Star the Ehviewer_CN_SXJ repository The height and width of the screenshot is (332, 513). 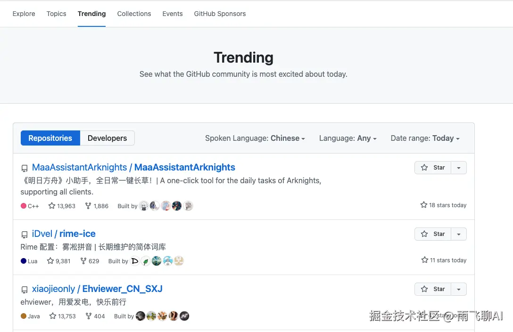click(x=433, y=289)
